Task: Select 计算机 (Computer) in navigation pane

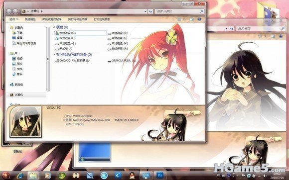Action: [16, 95]
